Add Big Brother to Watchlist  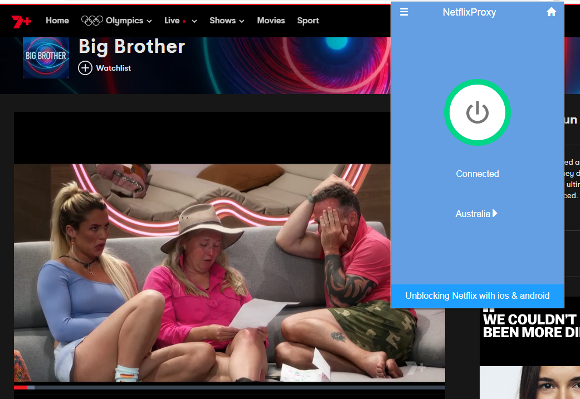tap(104, 68)
